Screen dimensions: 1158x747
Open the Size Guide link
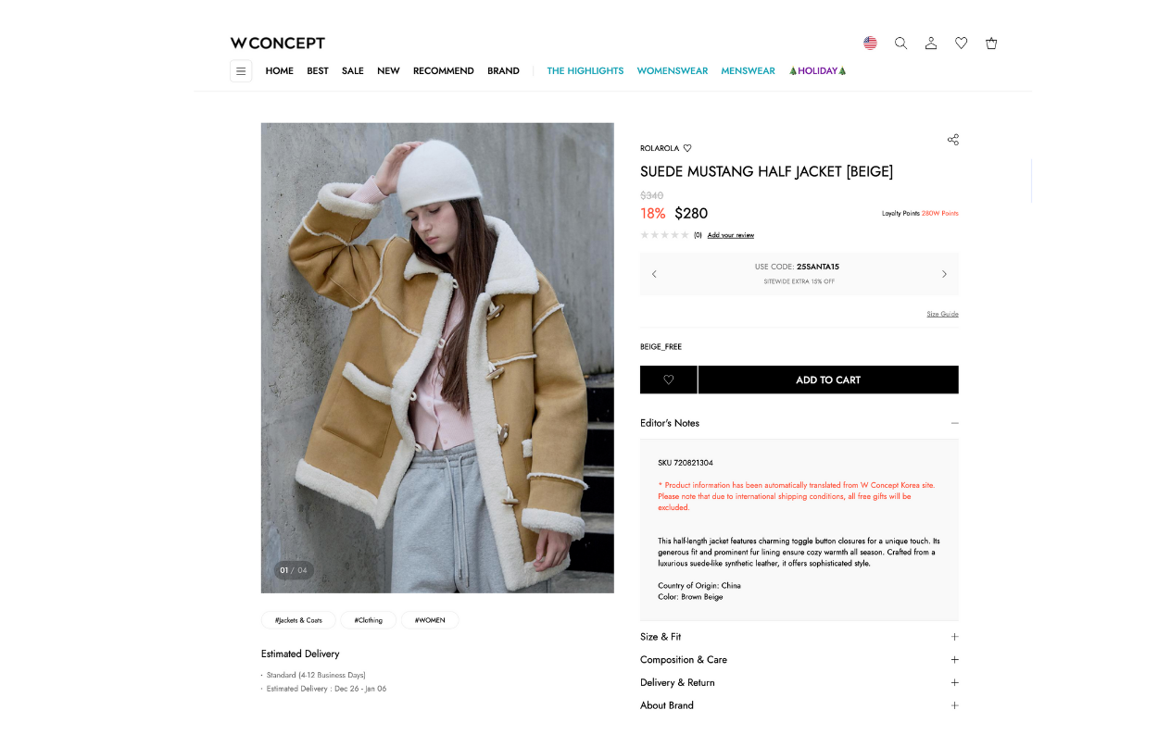(x=942, y=314)
